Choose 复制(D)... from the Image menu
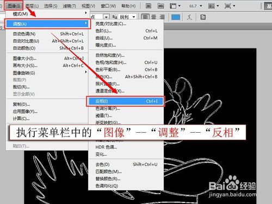 [47, 104]
